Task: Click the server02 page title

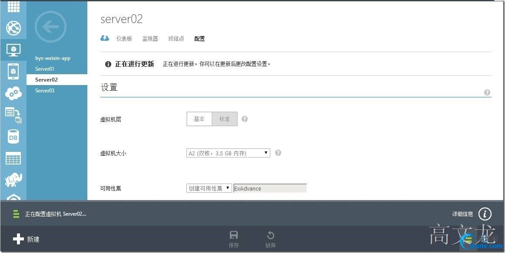Action: 121,19
